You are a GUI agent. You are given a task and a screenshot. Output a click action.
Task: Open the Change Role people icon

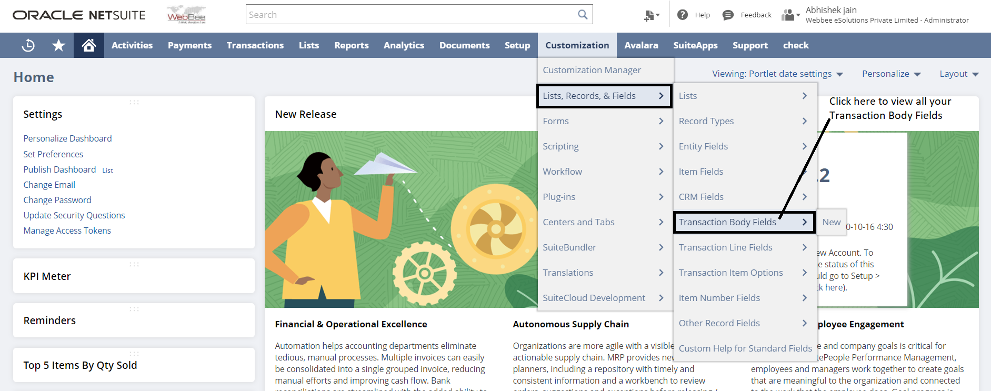[x=790, y=15]
